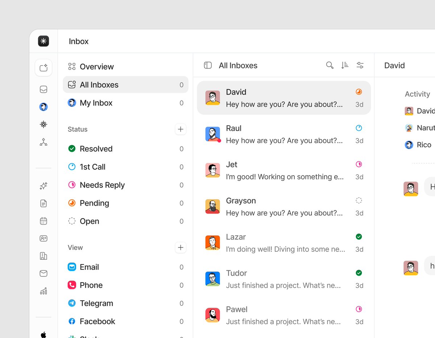Open the node network icon in rail
The width and height of the screenshot is (435, 338).
click(x=43, y=142)
